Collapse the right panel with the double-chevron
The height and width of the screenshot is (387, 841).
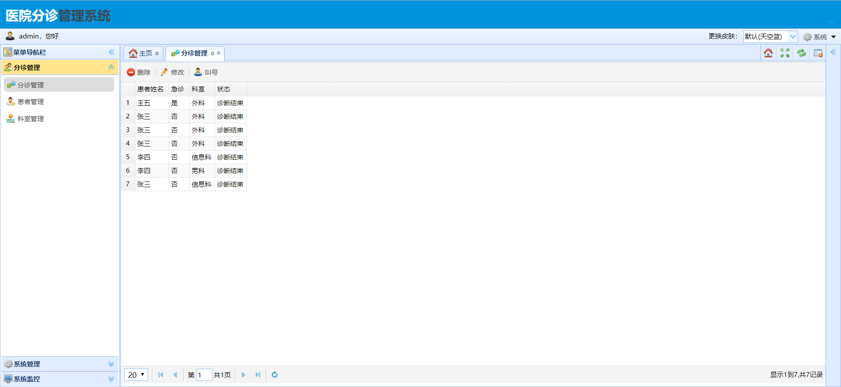click(833, 52)
